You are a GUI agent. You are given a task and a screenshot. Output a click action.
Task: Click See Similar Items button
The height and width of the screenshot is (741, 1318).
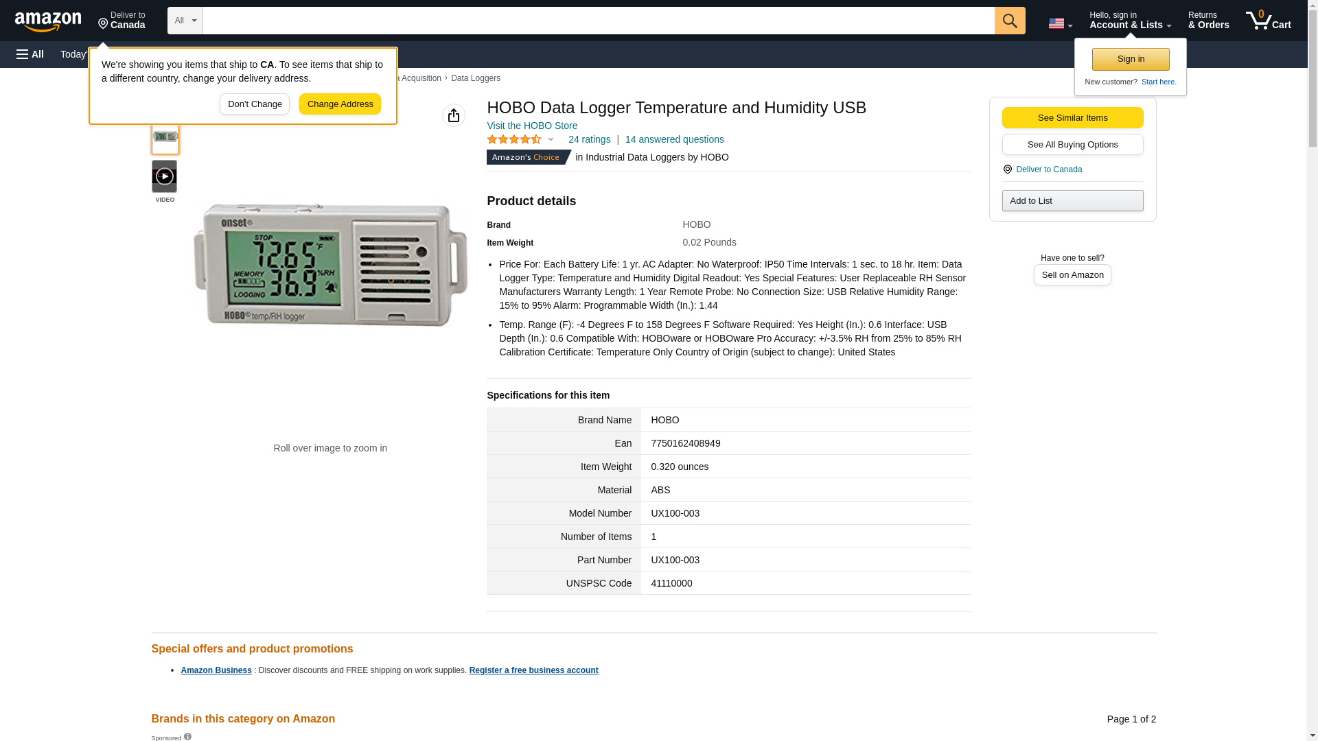pos(1072,117)
